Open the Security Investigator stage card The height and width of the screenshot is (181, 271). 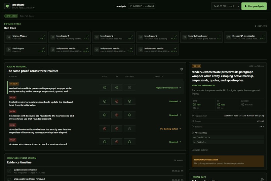click(x=201, y=37)
